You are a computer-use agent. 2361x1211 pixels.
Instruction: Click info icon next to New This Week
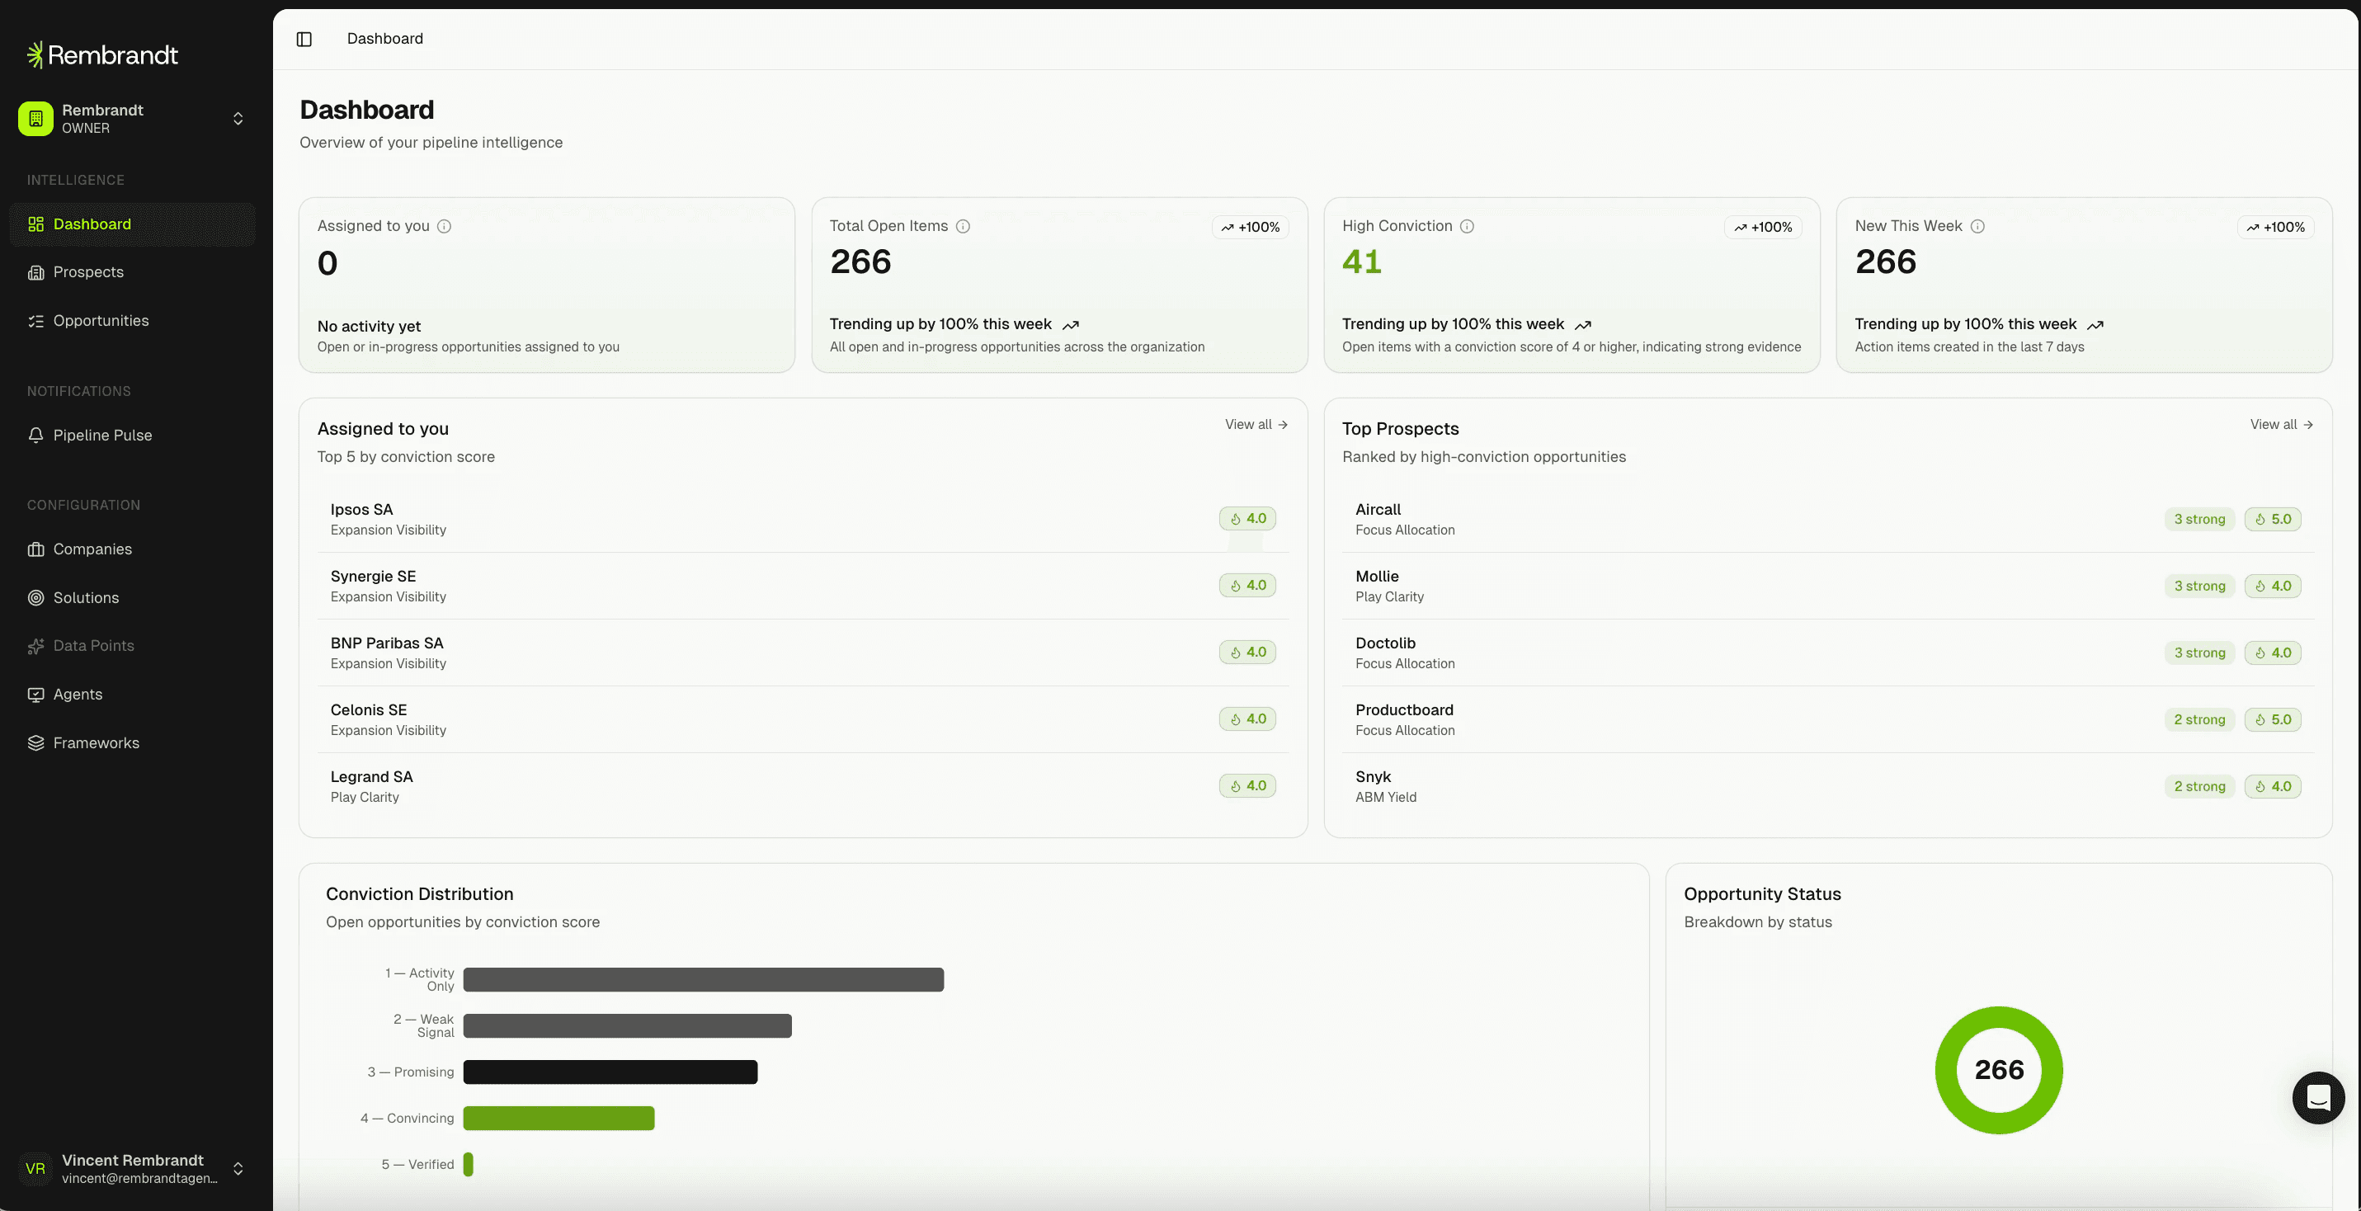click(x=1977, y=226)
